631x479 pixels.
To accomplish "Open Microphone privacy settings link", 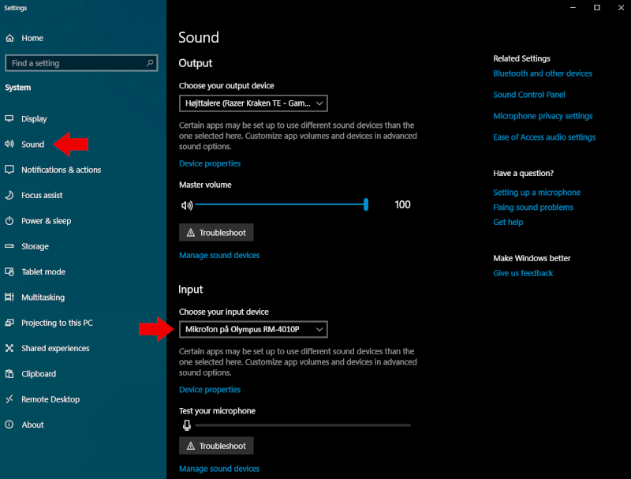I will point(543,116).
